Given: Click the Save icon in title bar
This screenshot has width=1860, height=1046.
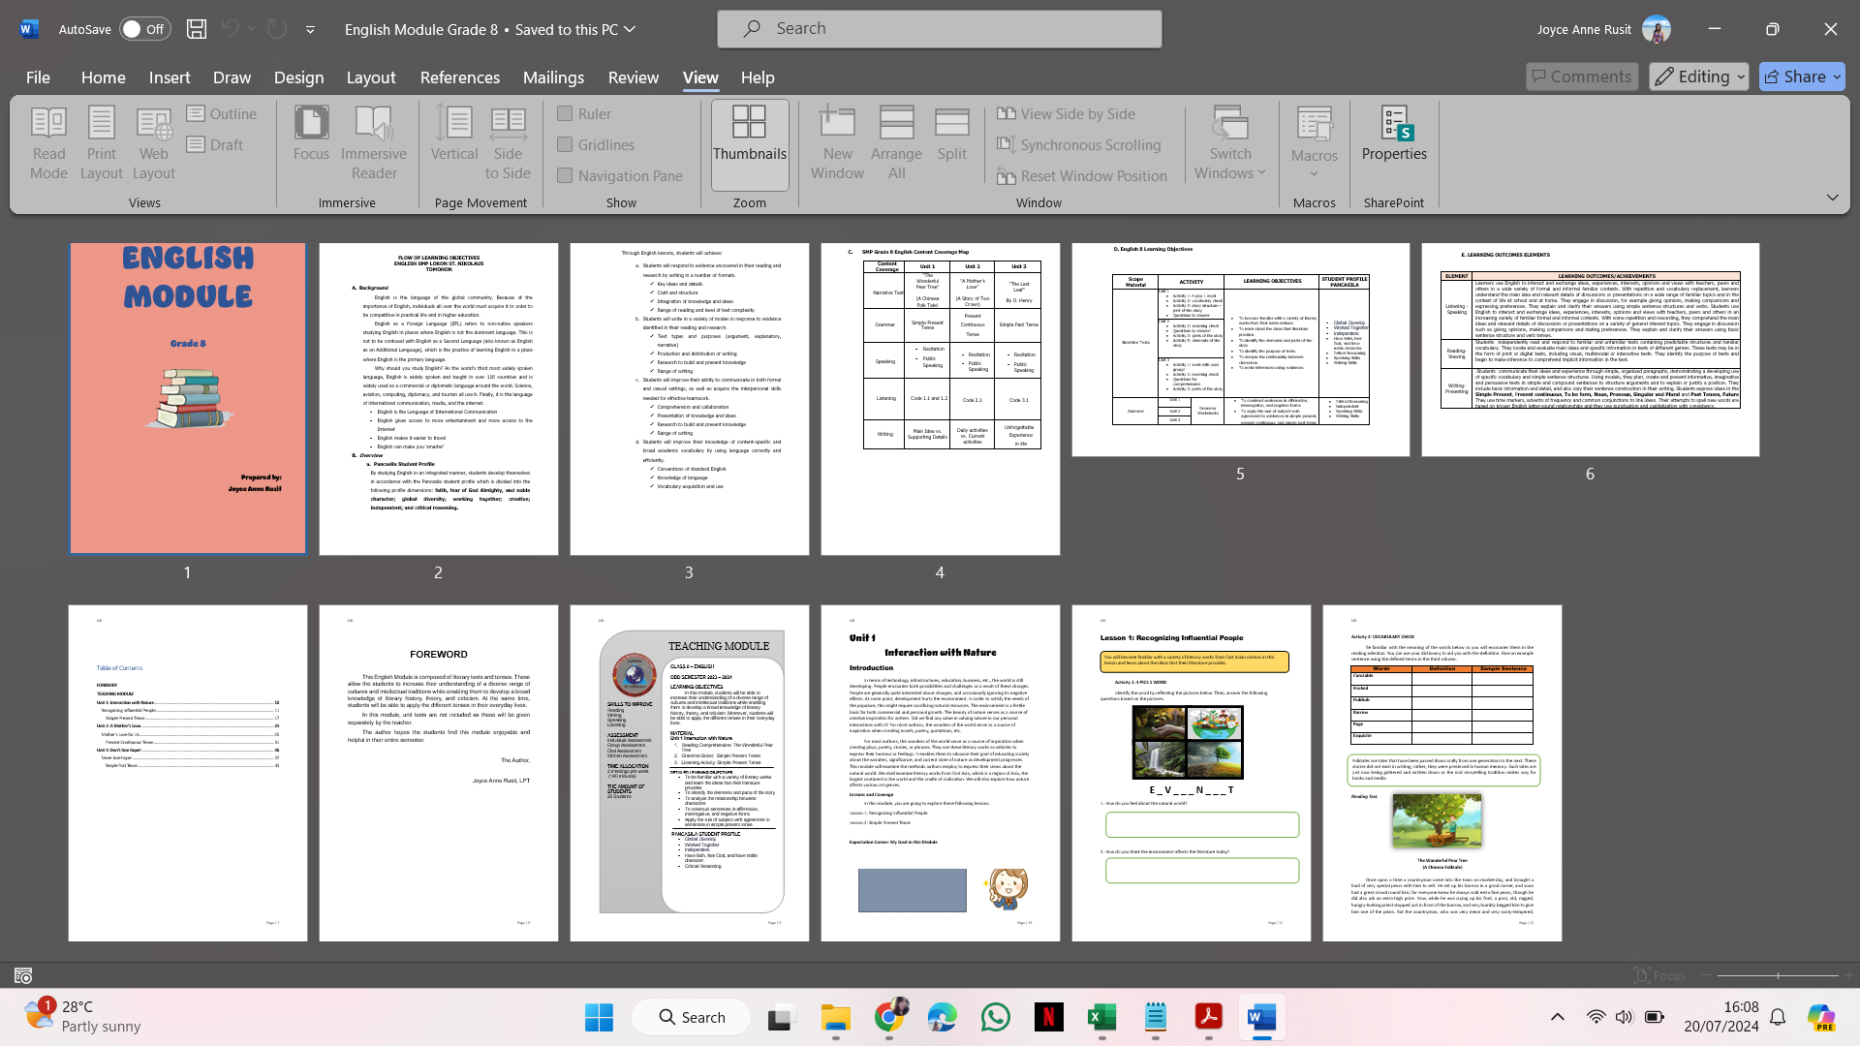Looking at the screenshot, I should coord(197,29).
